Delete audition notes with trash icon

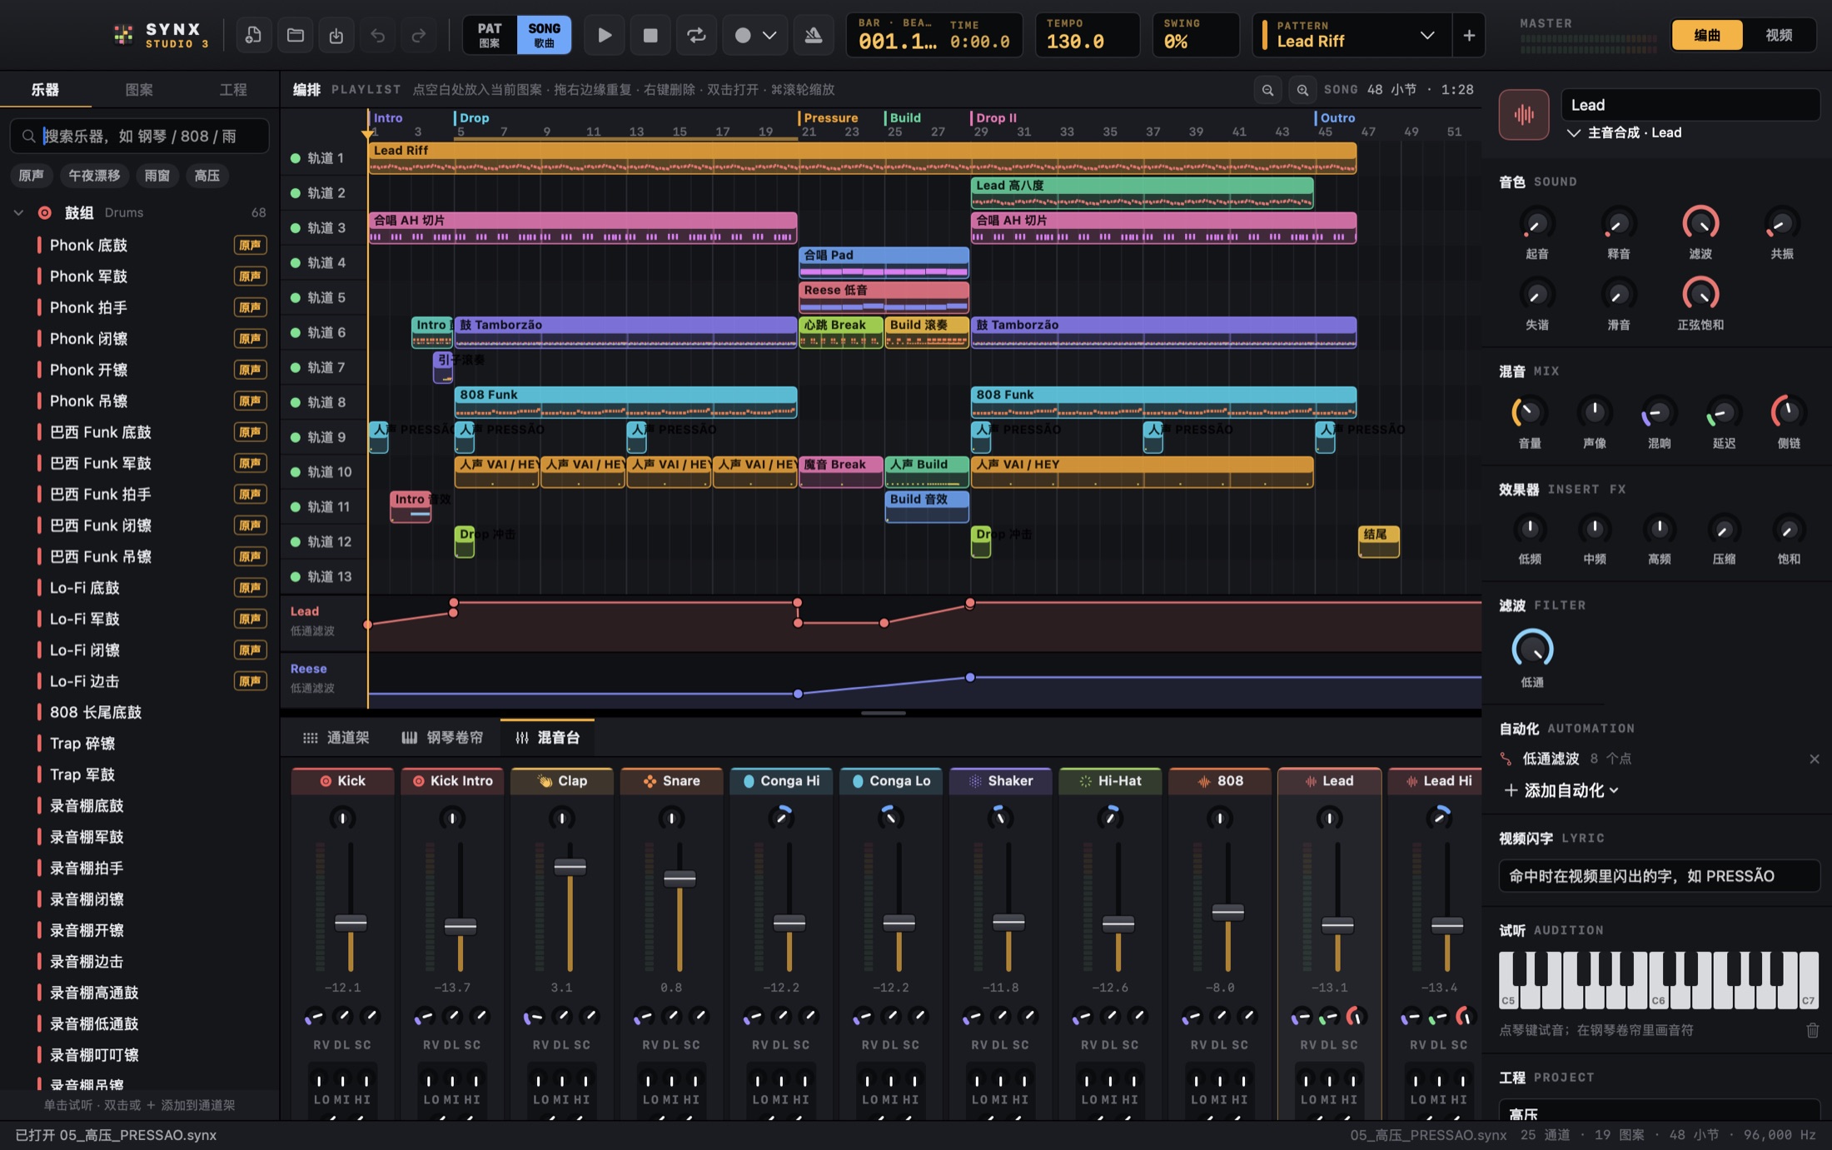pos(1812,1030)
